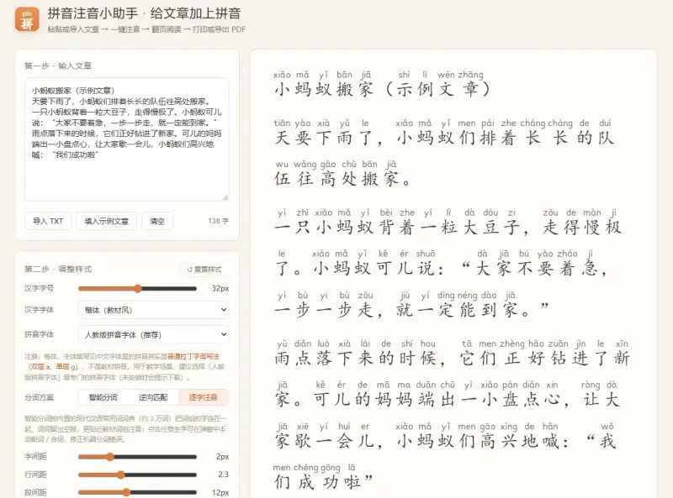The height and width of the screenshot is (498, 673).
Task: Click the character 新 in the preview
Action: click(x=622, y=359)
